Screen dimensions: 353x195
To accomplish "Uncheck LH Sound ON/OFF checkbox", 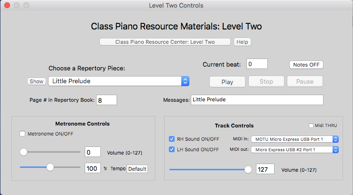I will tap(172, 150).
